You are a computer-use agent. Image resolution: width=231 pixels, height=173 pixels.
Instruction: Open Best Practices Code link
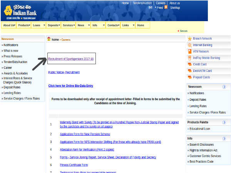pos(201,161)
